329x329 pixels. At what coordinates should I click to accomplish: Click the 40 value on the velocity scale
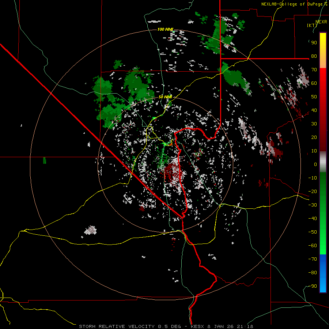(x=314, y=110)
